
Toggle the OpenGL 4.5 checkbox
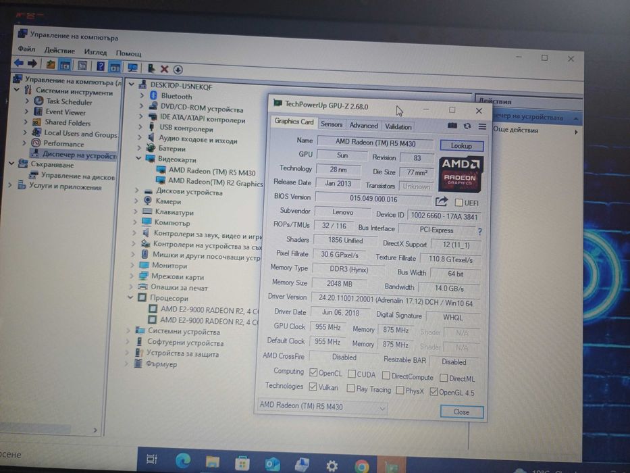pos(433,391)
